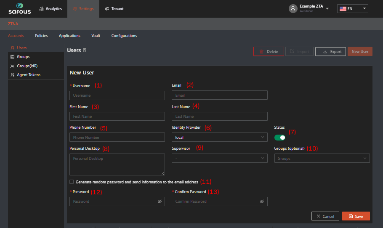Open Agent Tokens in the sidebar
Screen dimensions: 383x228
(x=28, y=75)
